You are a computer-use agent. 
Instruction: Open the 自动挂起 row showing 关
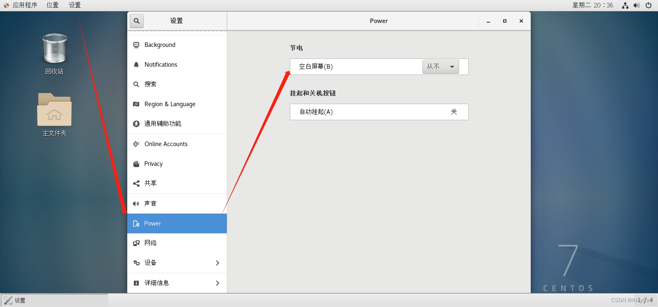pos(379,112)
